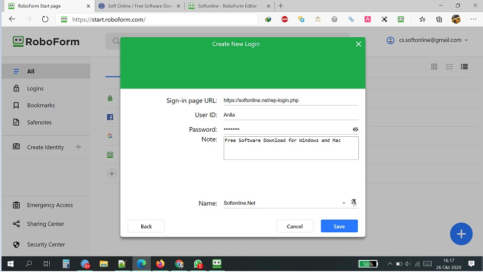Viewport: 483px width, 272px height.
Task: Click the Emergency Access icon
Action: (16, 205)
